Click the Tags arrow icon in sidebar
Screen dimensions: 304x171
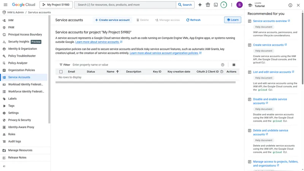pyautogui.click(x=4, y=106)
